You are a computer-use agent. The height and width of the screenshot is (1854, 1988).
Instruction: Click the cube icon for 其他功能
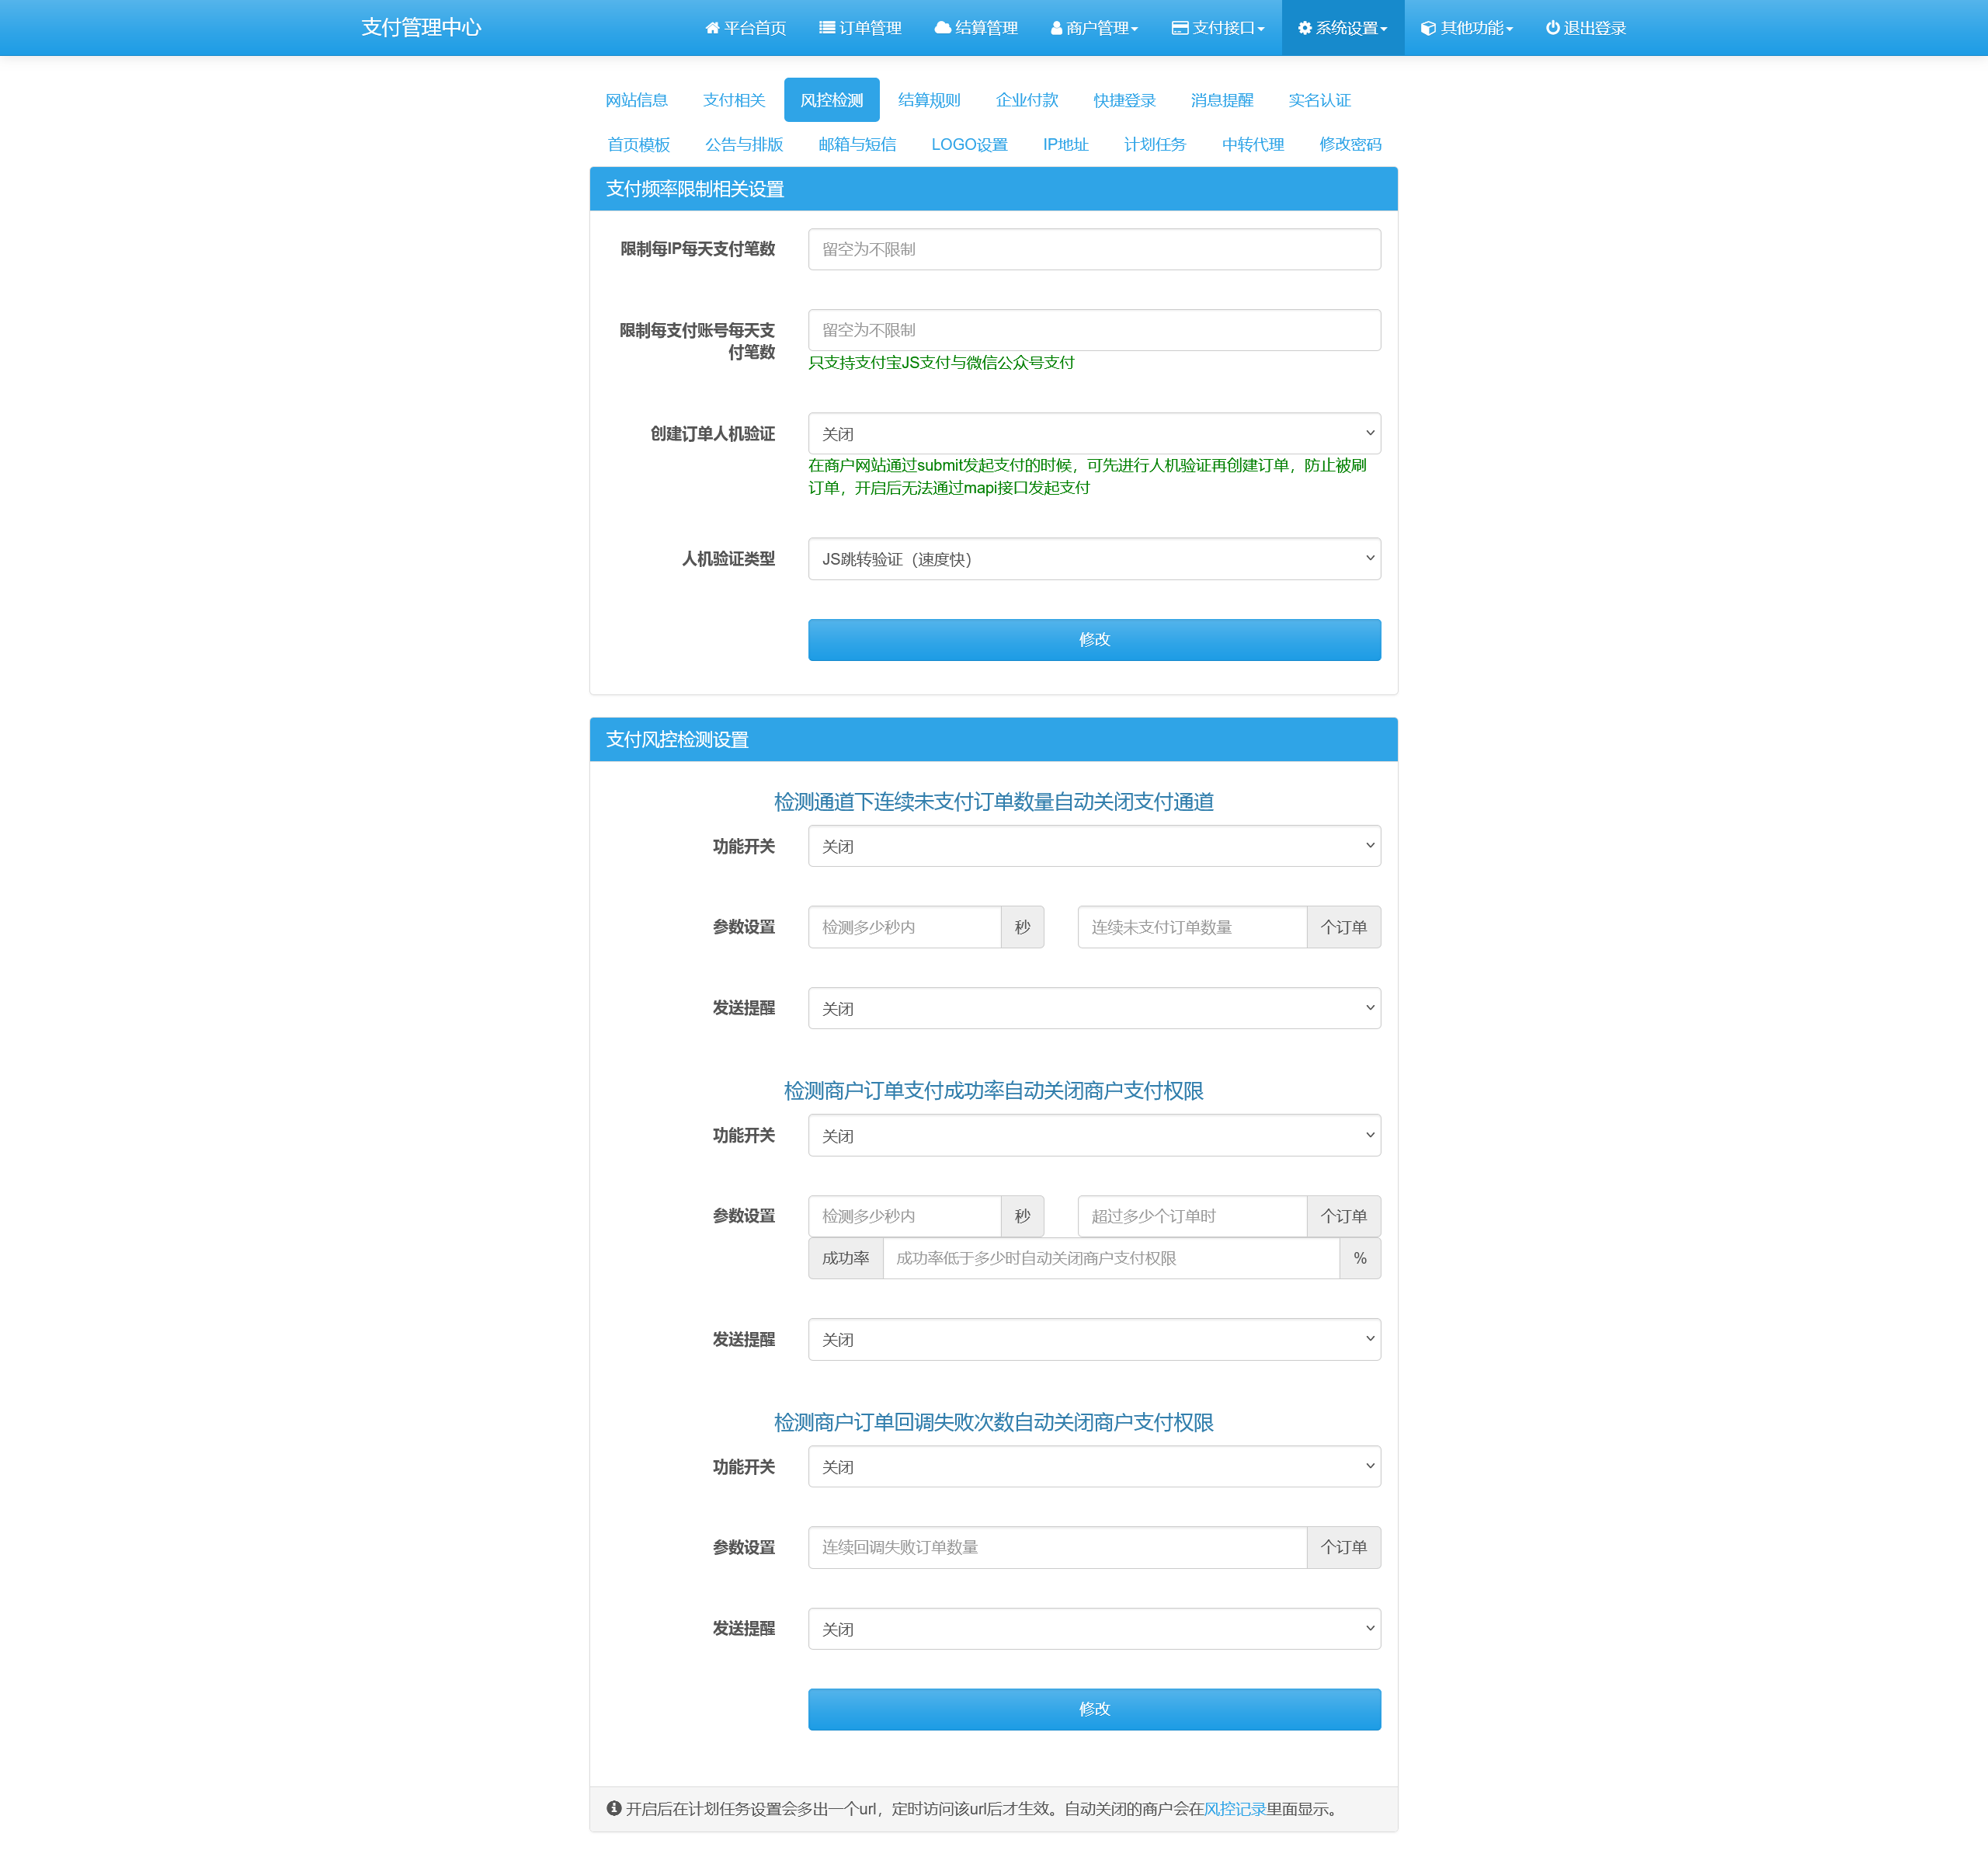click(x=1428, y=29)
